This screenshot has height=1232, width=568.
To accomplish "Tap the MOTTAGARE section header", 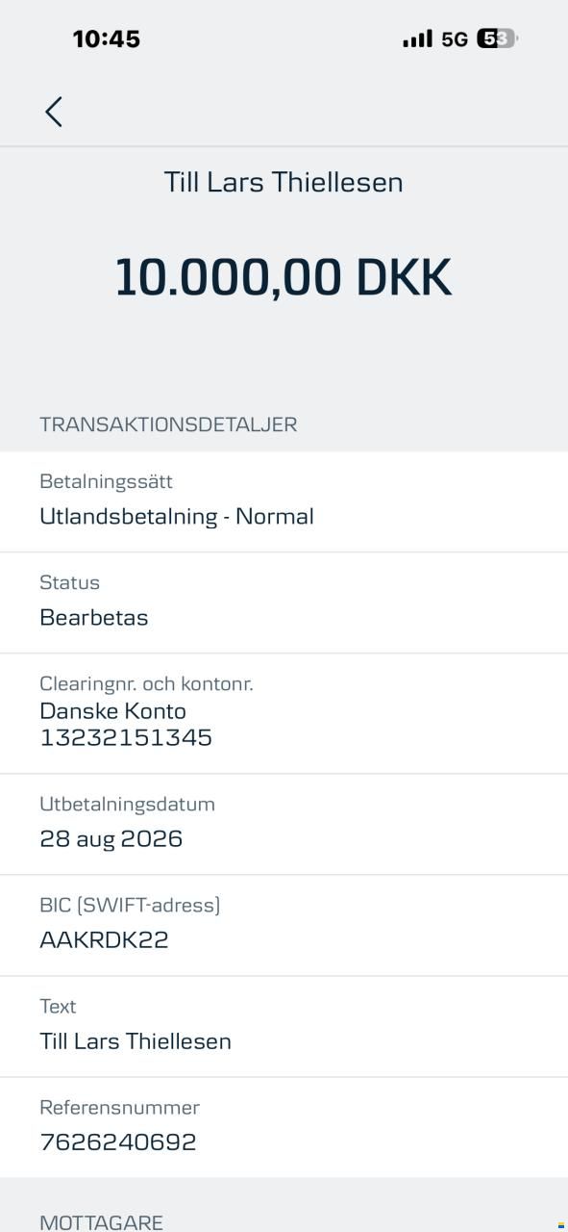I will point(101,1222).
